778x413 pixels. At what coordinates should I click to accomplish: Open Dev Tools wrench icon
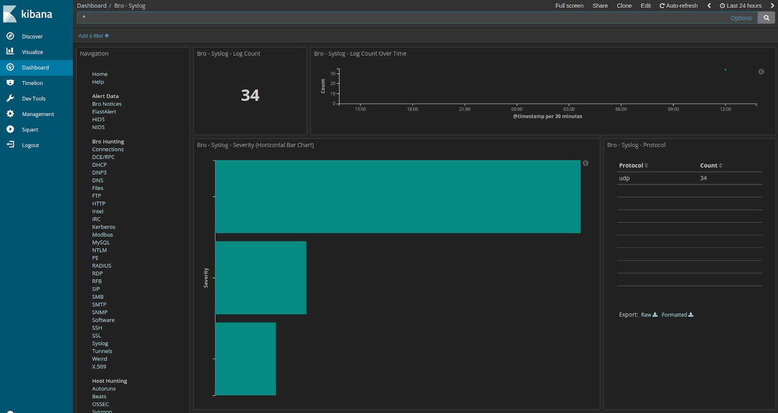coord(10,98)
